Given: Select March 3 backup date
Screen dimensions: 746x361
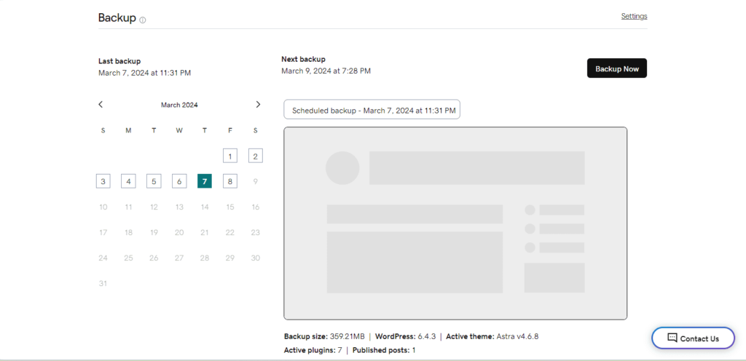Looking at the screenshot, I should point(103,181).
